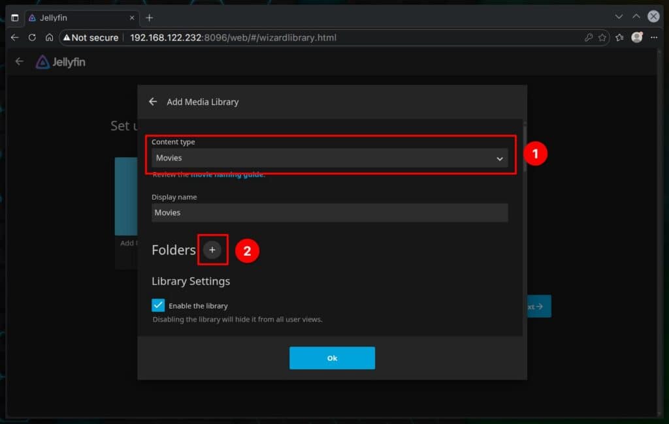Uncheck the Enable the library checkbox
669x424 pixels.
[158, 305]
